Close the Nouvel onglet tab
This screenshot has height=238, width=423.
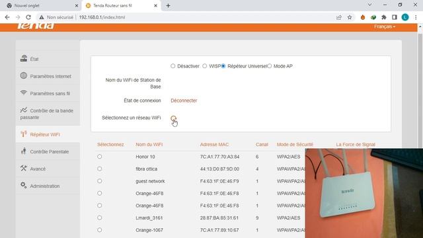(x=77, y=5)
